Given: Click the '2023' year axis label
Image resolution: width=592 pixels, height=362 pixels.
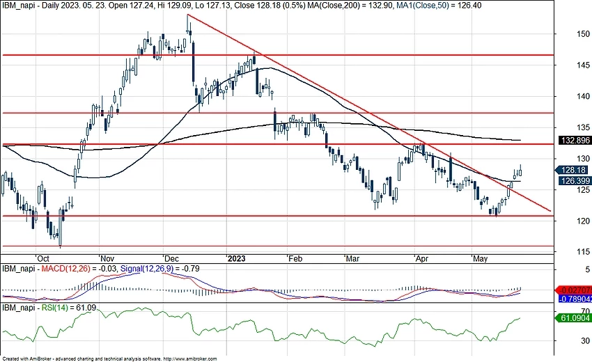Looking at the screenshot, I should (237, 259).
